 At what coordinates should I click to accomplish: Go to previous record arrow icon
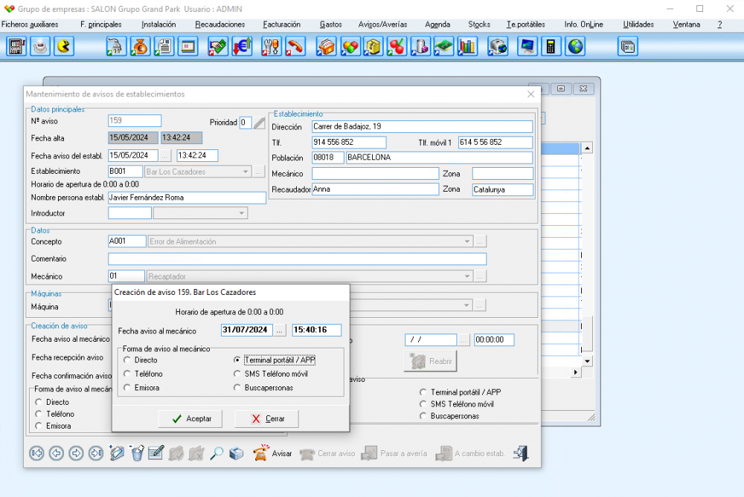56,453
